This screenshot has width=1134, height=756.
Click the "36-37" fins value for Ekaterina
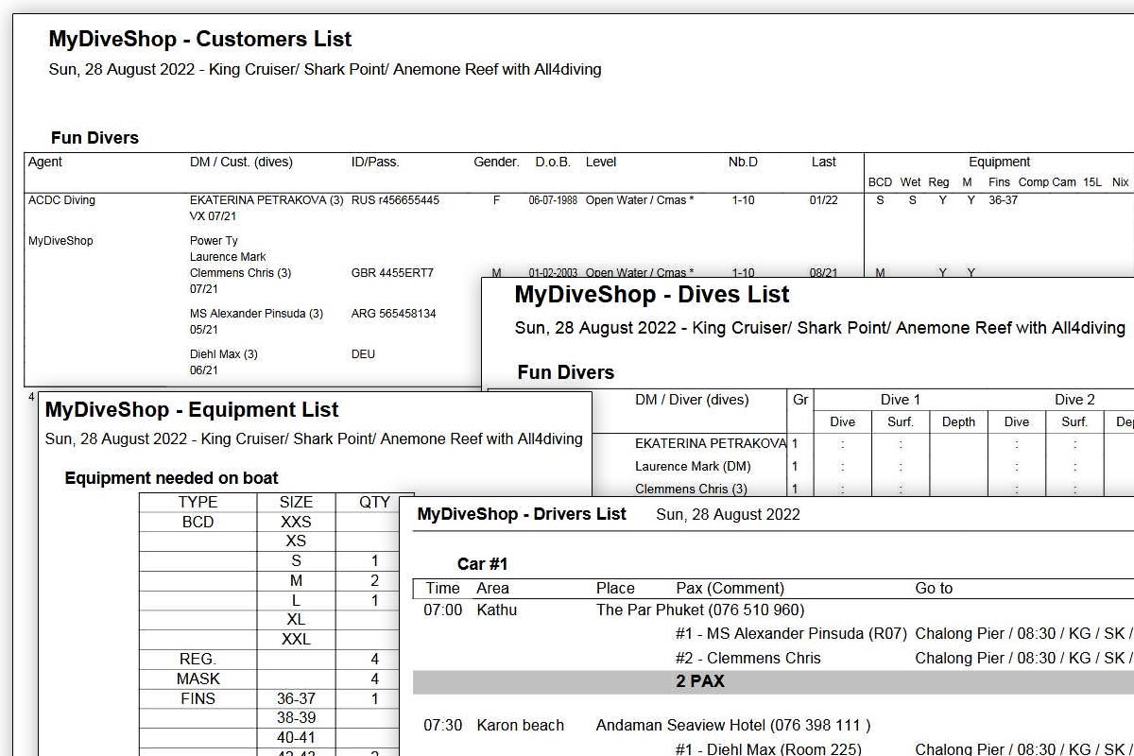[x=1003, y=200]
